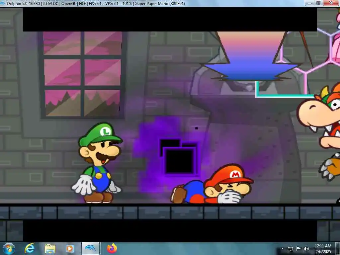Open the volume speaker tray icon
The image size is (340, 255).
coord(306,249)
